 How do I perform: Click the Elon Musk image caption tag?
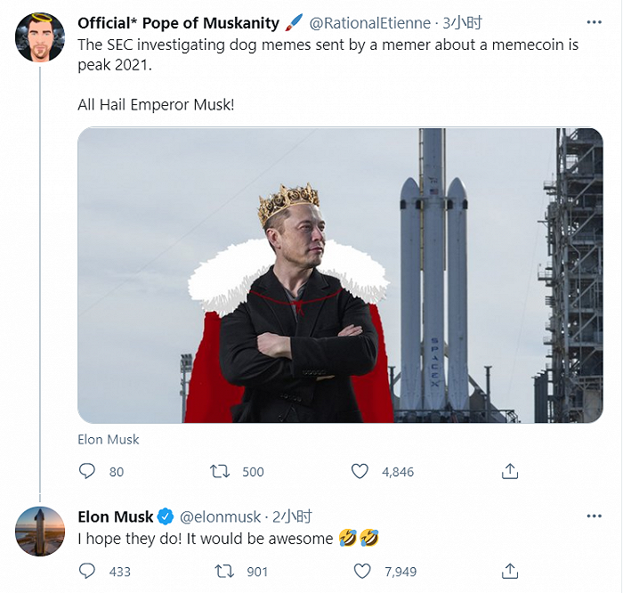[x=109, y=439]
